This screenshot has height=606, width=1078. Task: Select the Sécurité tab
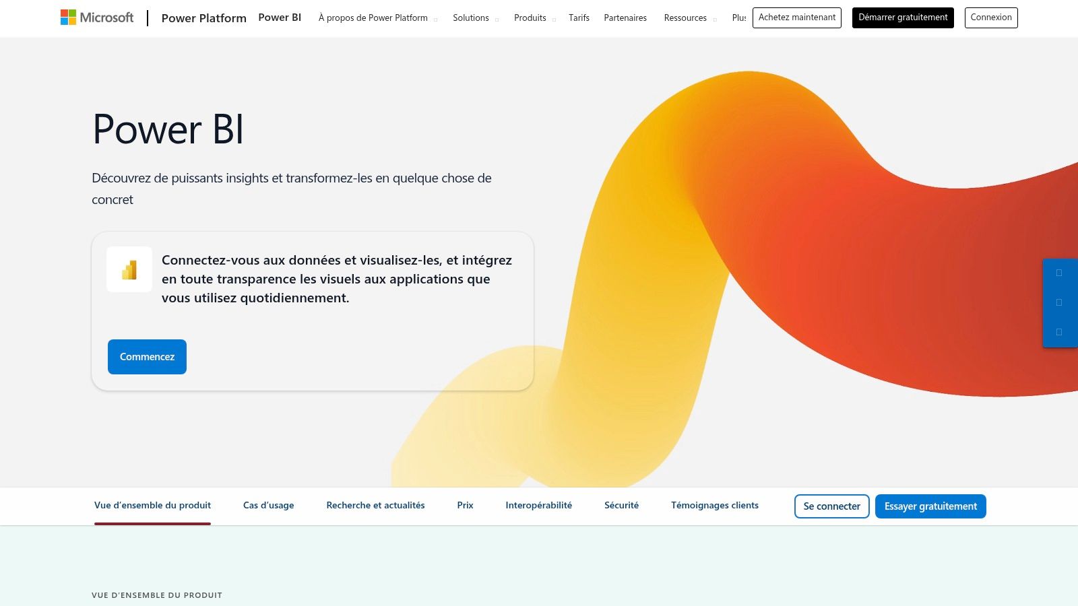(621, 505)
